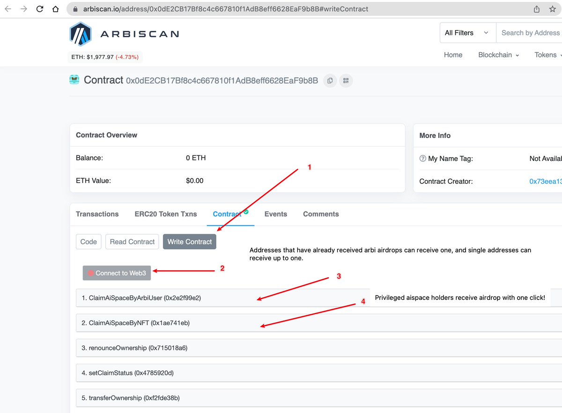The height and width of the screenshot is (413, 562).
Task: Expand the Blockchain menu
Action: click(x=498, y=55)
